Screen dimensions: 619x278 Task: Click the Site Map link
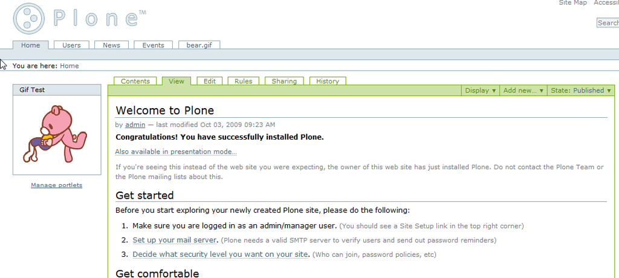pyautogui.click(x=573, y=3)
